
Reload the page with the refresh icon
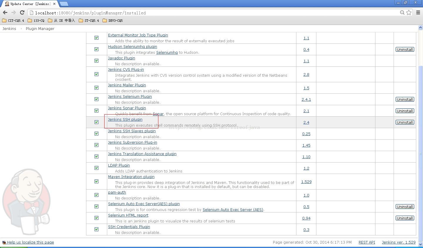pos(22,13)
